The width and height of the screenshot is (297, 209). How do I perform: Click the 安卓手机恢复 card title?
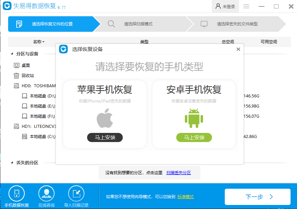(194, 90)
